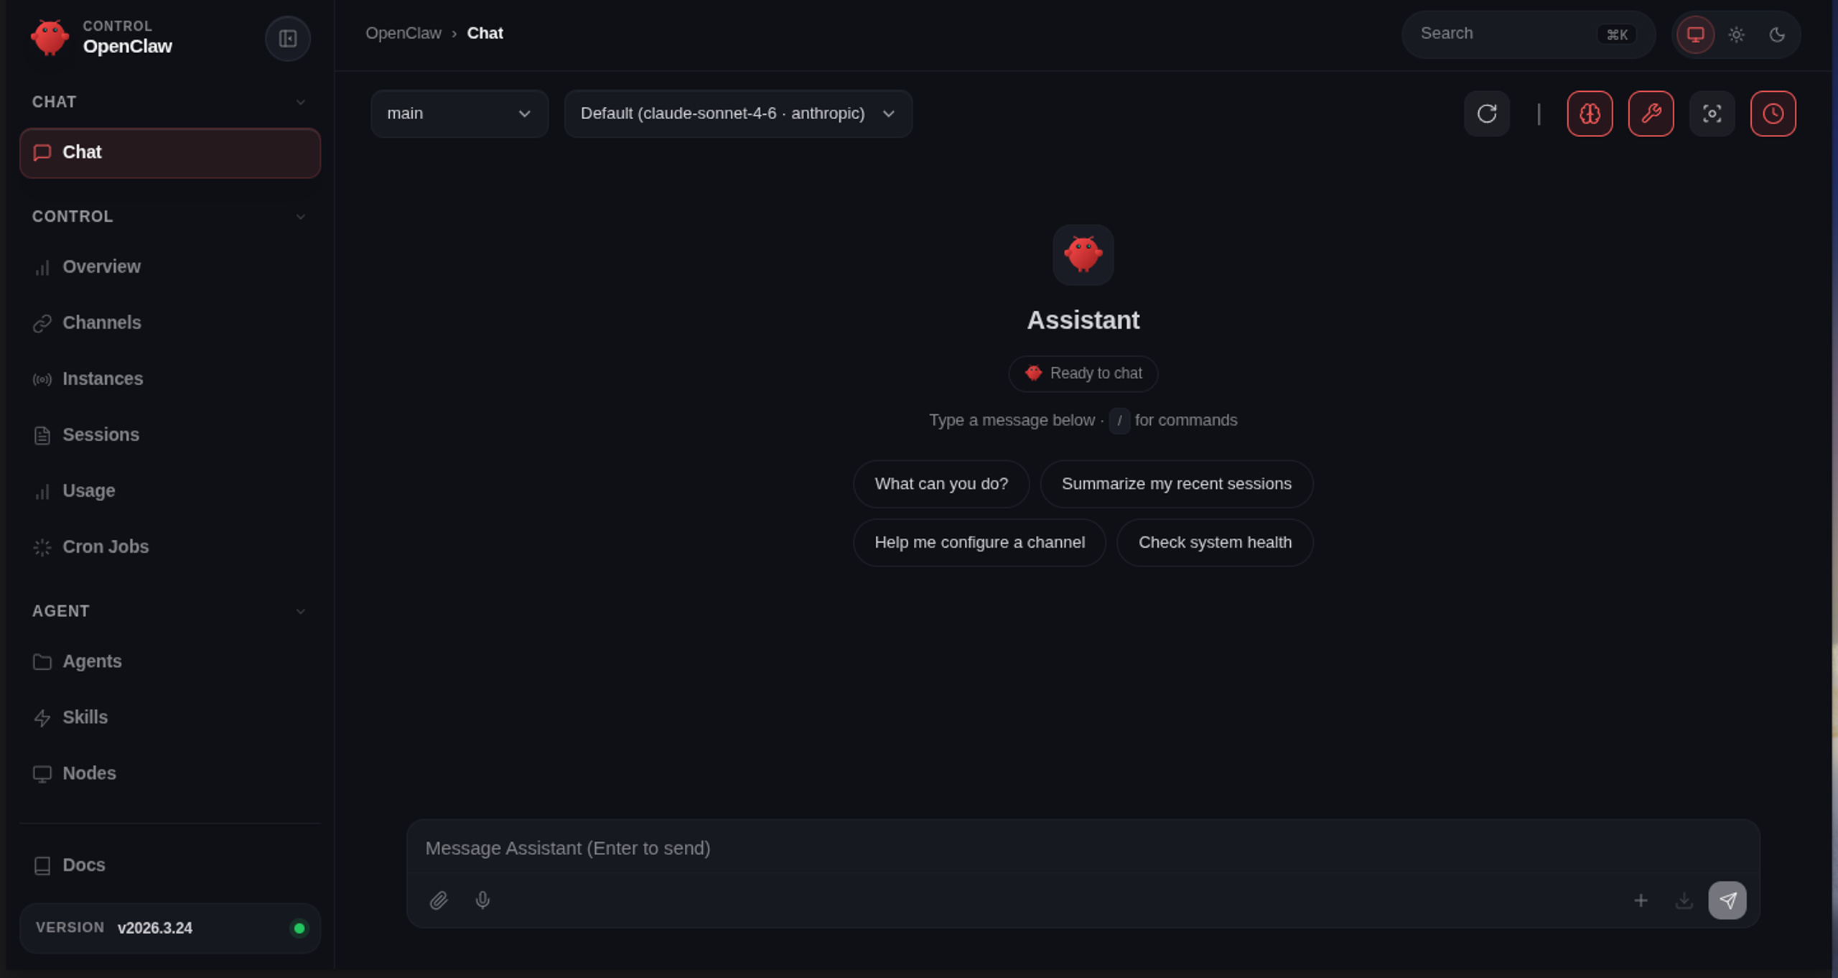Open the Usage page
This screenshot has height=978, width=1838.
(170, 491)
